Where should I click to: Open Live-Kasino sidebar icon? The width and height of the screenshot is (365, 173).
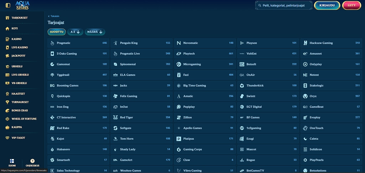[x=7, y=47]
